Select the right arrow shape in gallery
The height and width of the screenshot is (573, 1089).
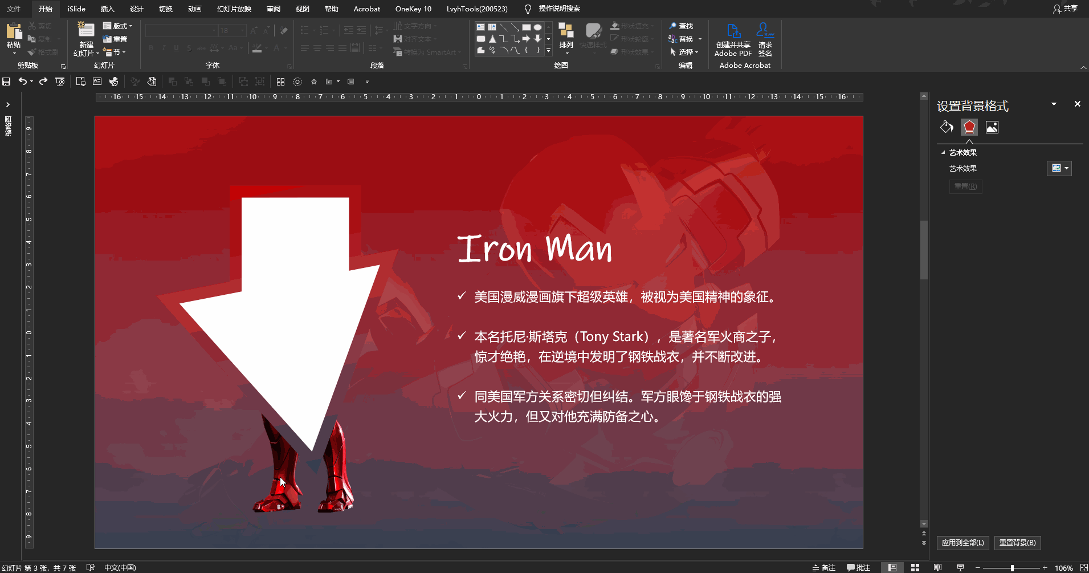coord(526,38)
